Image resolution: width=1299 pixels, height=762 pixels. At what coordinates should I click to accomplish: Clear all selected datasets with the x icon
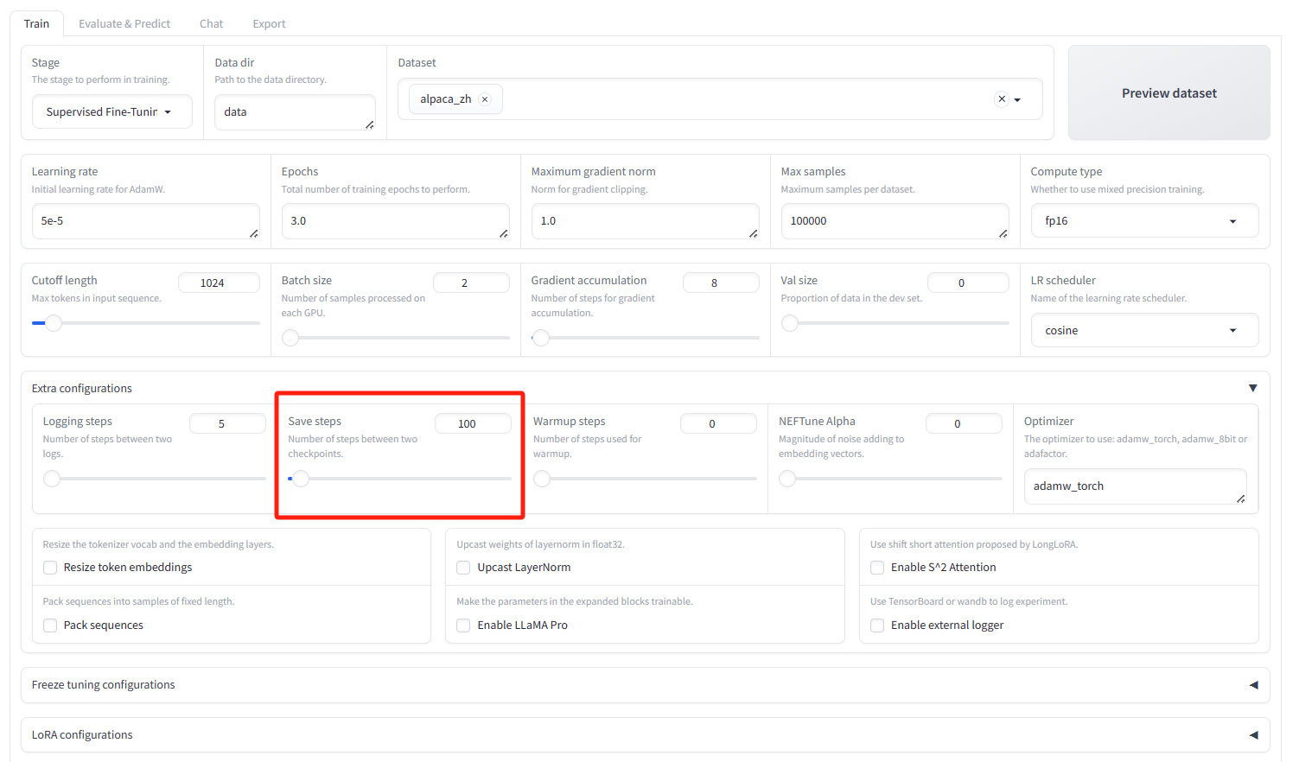(1002, 98)
